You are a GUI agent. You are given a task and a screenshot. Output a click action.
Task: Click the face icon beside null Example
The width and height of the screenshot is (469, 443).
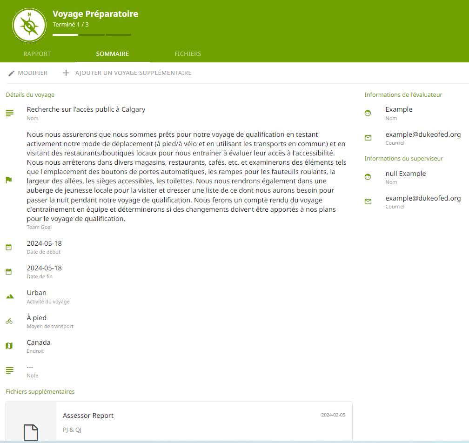tap(368, 177)
